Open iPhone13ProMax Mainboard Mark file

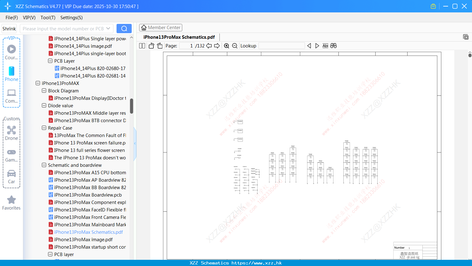[87, 224]
